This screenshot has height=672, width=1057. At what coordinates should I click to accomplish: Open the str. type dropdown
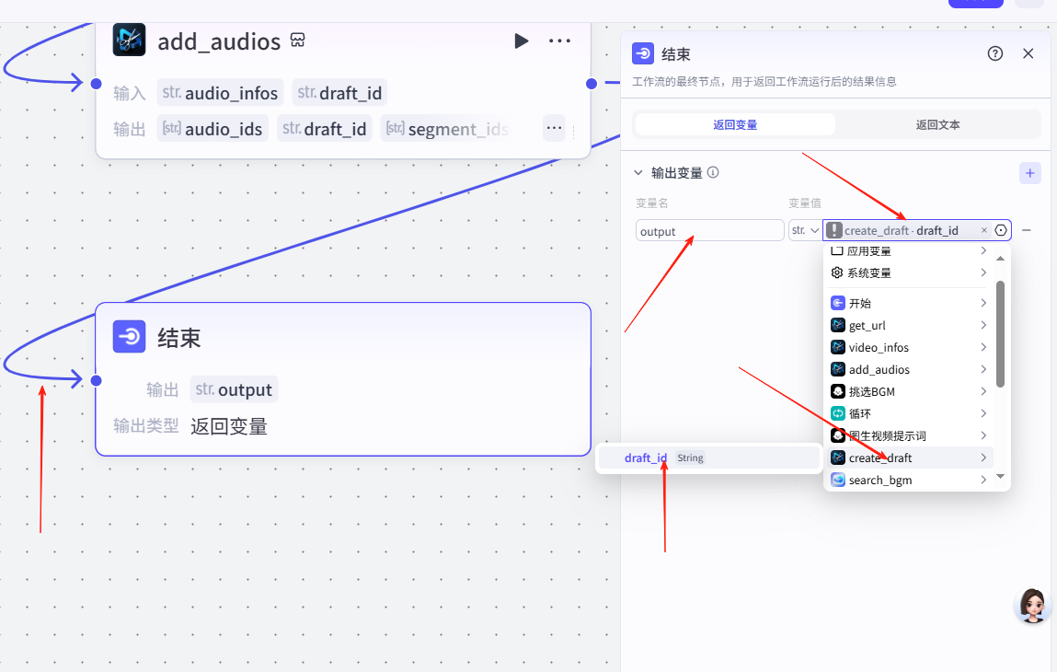click(804, 230)
